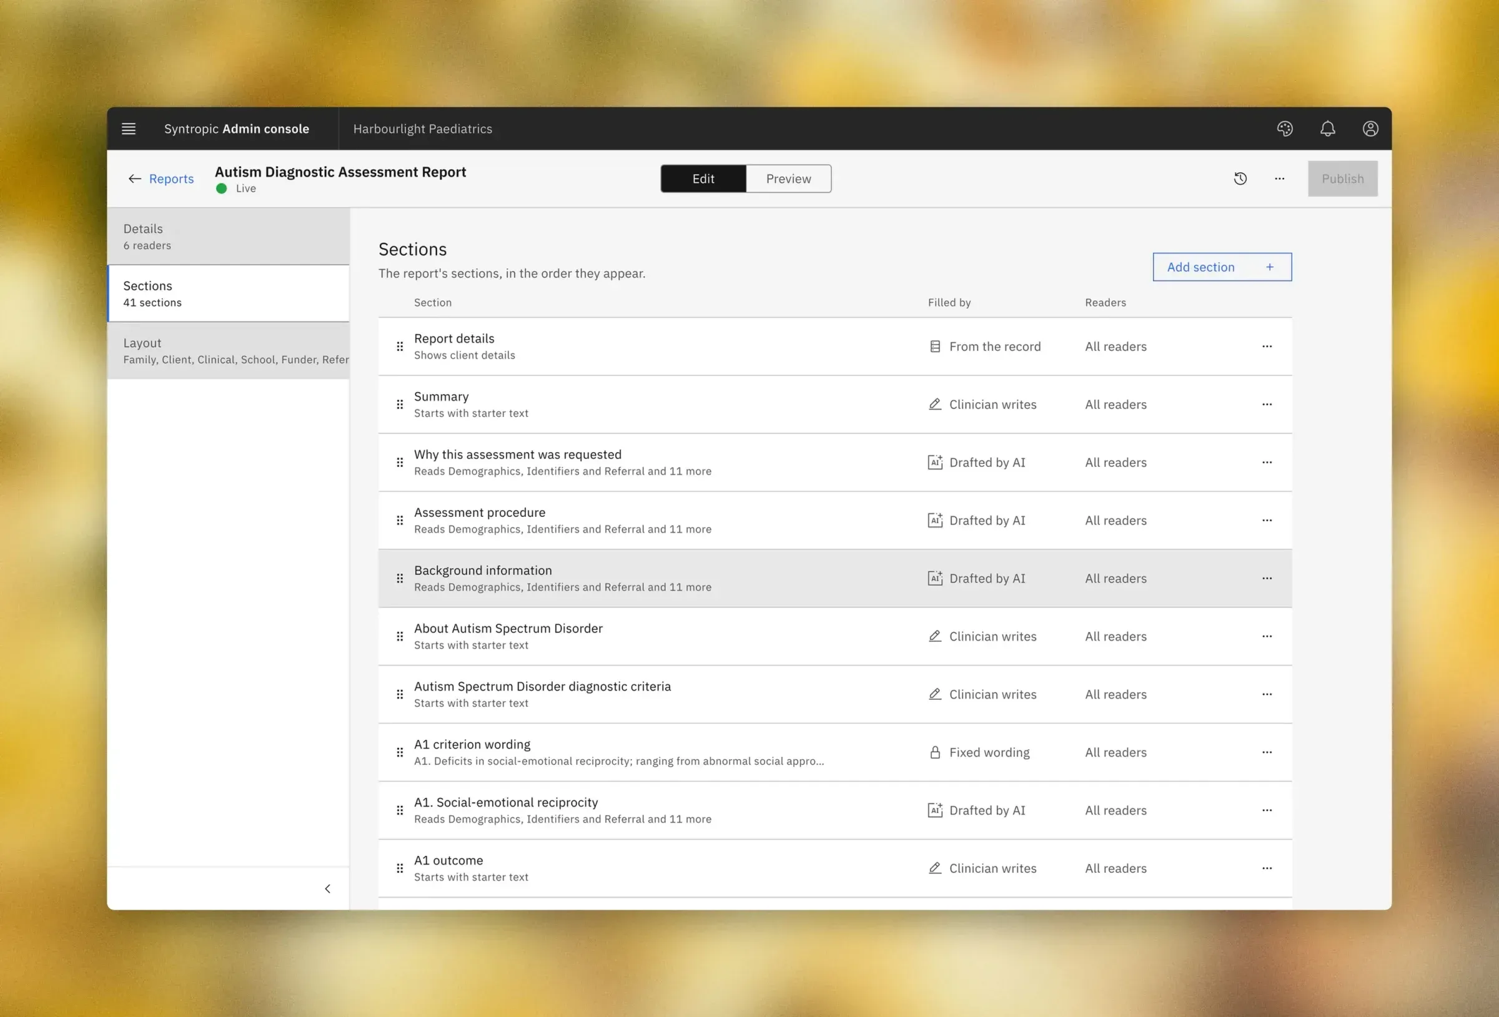Click the Fixed wording lock icon
Image resolution: width=1499 pixels, height=1017 pixels.
pyautogui.click(x=934, y=752)
